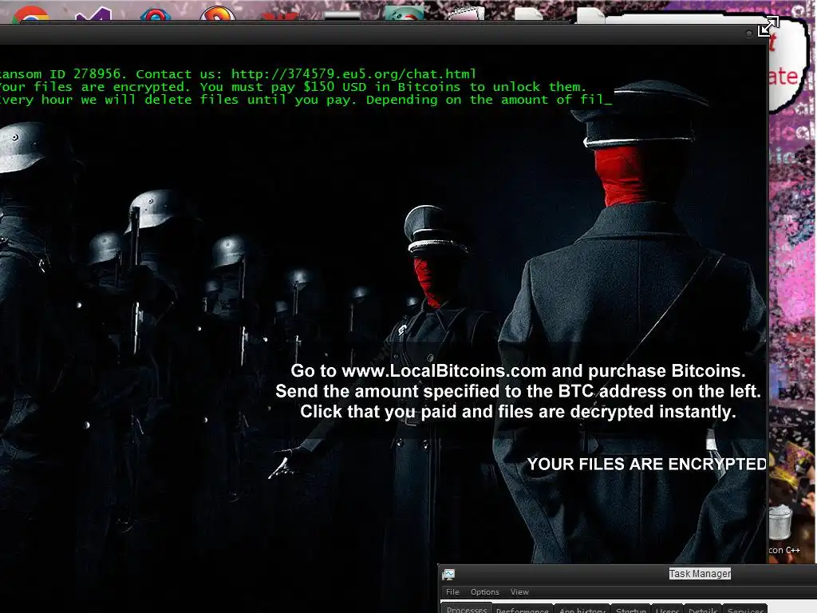Image resolution: width=817 pixels, height=613 pixels.
Task: Click the Visual Studio desktop icon
Action: coord(94,14)
